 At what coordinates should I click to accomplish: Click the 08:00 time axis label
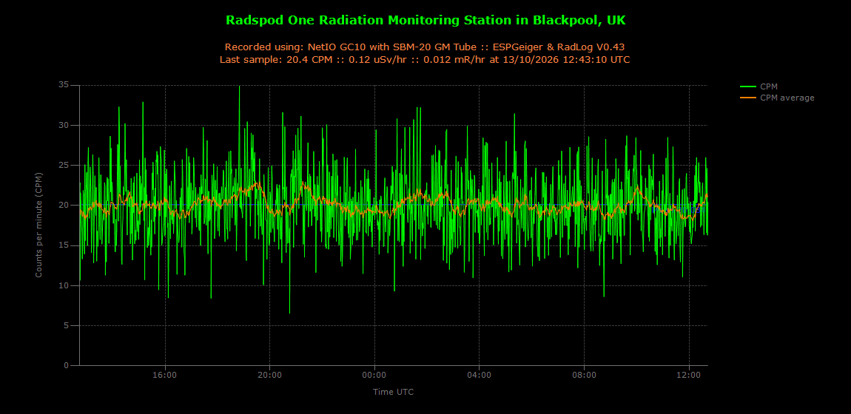(x=584, y=375)
